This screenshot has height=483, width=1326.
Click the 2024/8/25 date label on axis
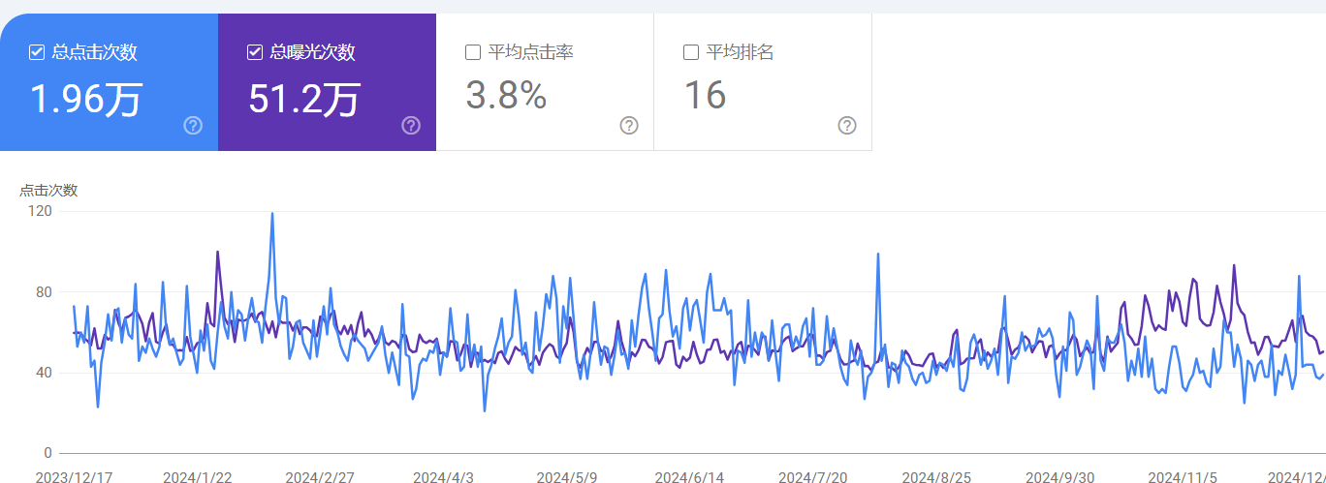click(936, 477)
